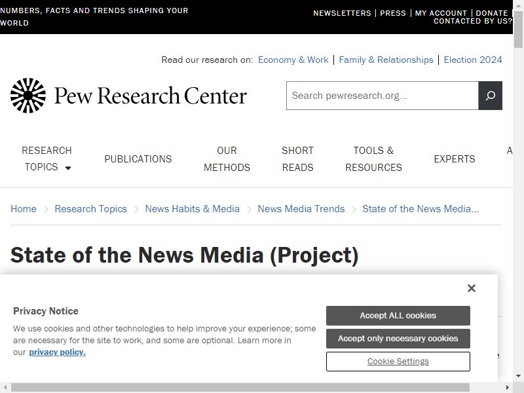Go to Research Topics breadcrumb link
This screenshot has height=393, width=524.
[91, 209]
